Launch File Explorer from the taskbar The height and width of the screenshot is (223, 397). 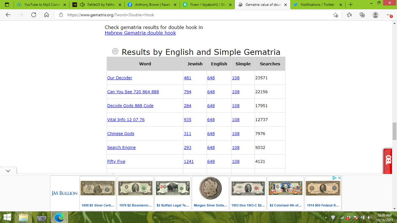coord(23,218)
